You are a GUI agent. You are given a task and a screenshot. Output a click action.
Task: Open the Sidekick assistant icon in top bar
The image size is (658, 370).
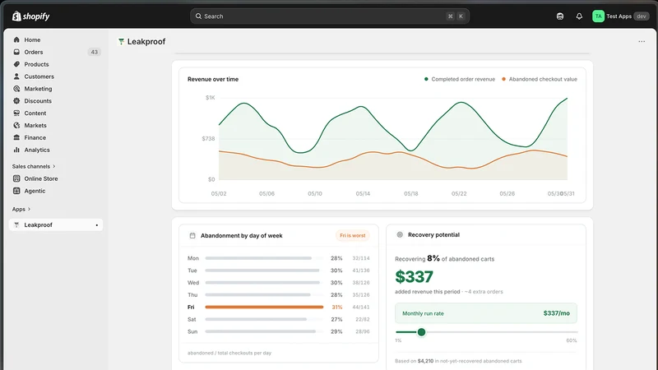pos(560,16)
